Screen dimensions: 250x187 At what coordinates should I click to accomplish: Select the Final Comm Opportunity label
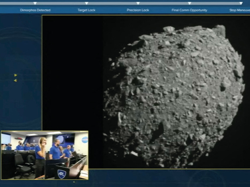pyautogui.click(x=189, y=10)
